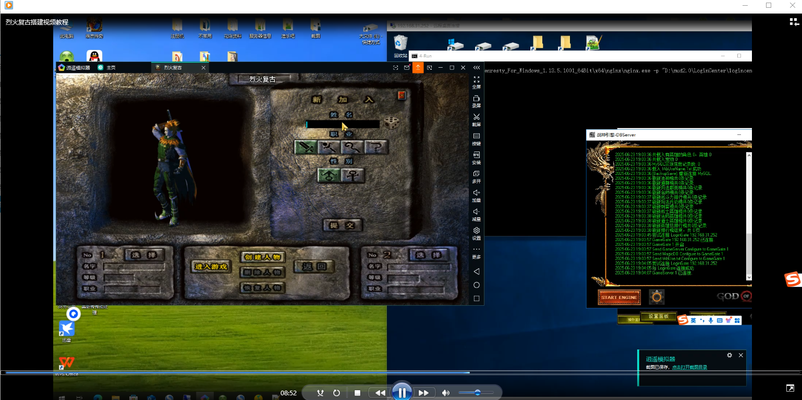This screenshot has height=400, width=802.
Task: Click the 返回 button in the game
Action: tap(314, 267)
